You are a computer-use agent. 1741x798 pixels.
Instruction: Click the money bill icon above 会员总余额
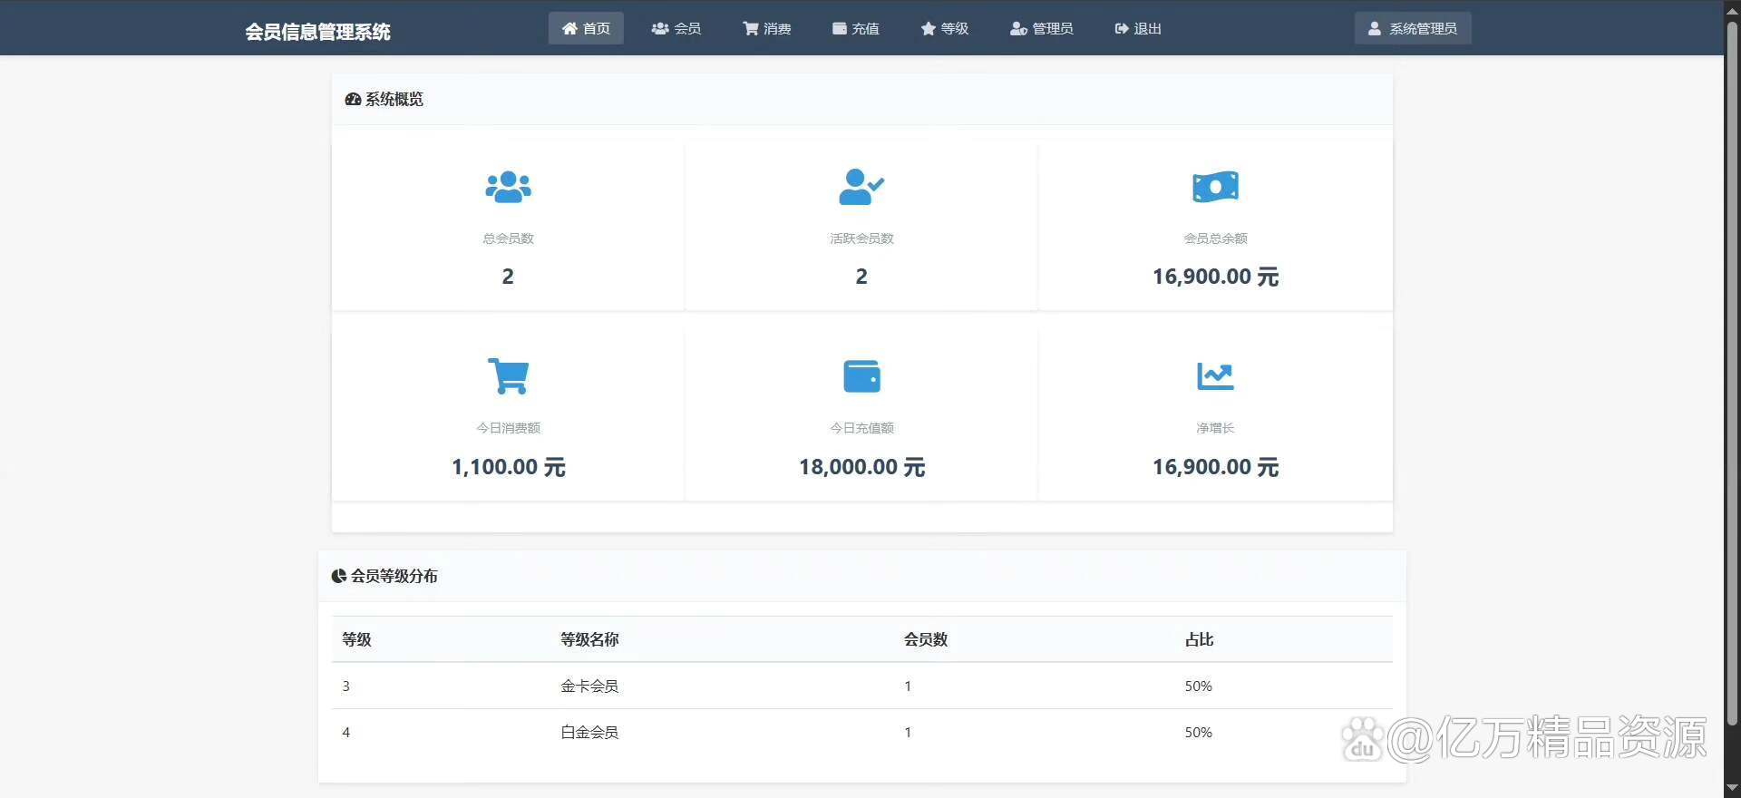(x=1215, y=187)
